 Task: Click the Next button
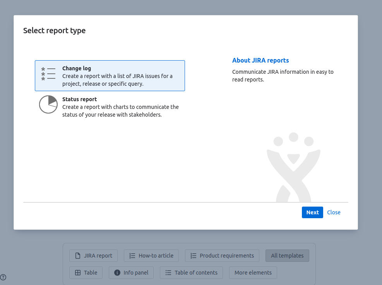tap(312, 212)
